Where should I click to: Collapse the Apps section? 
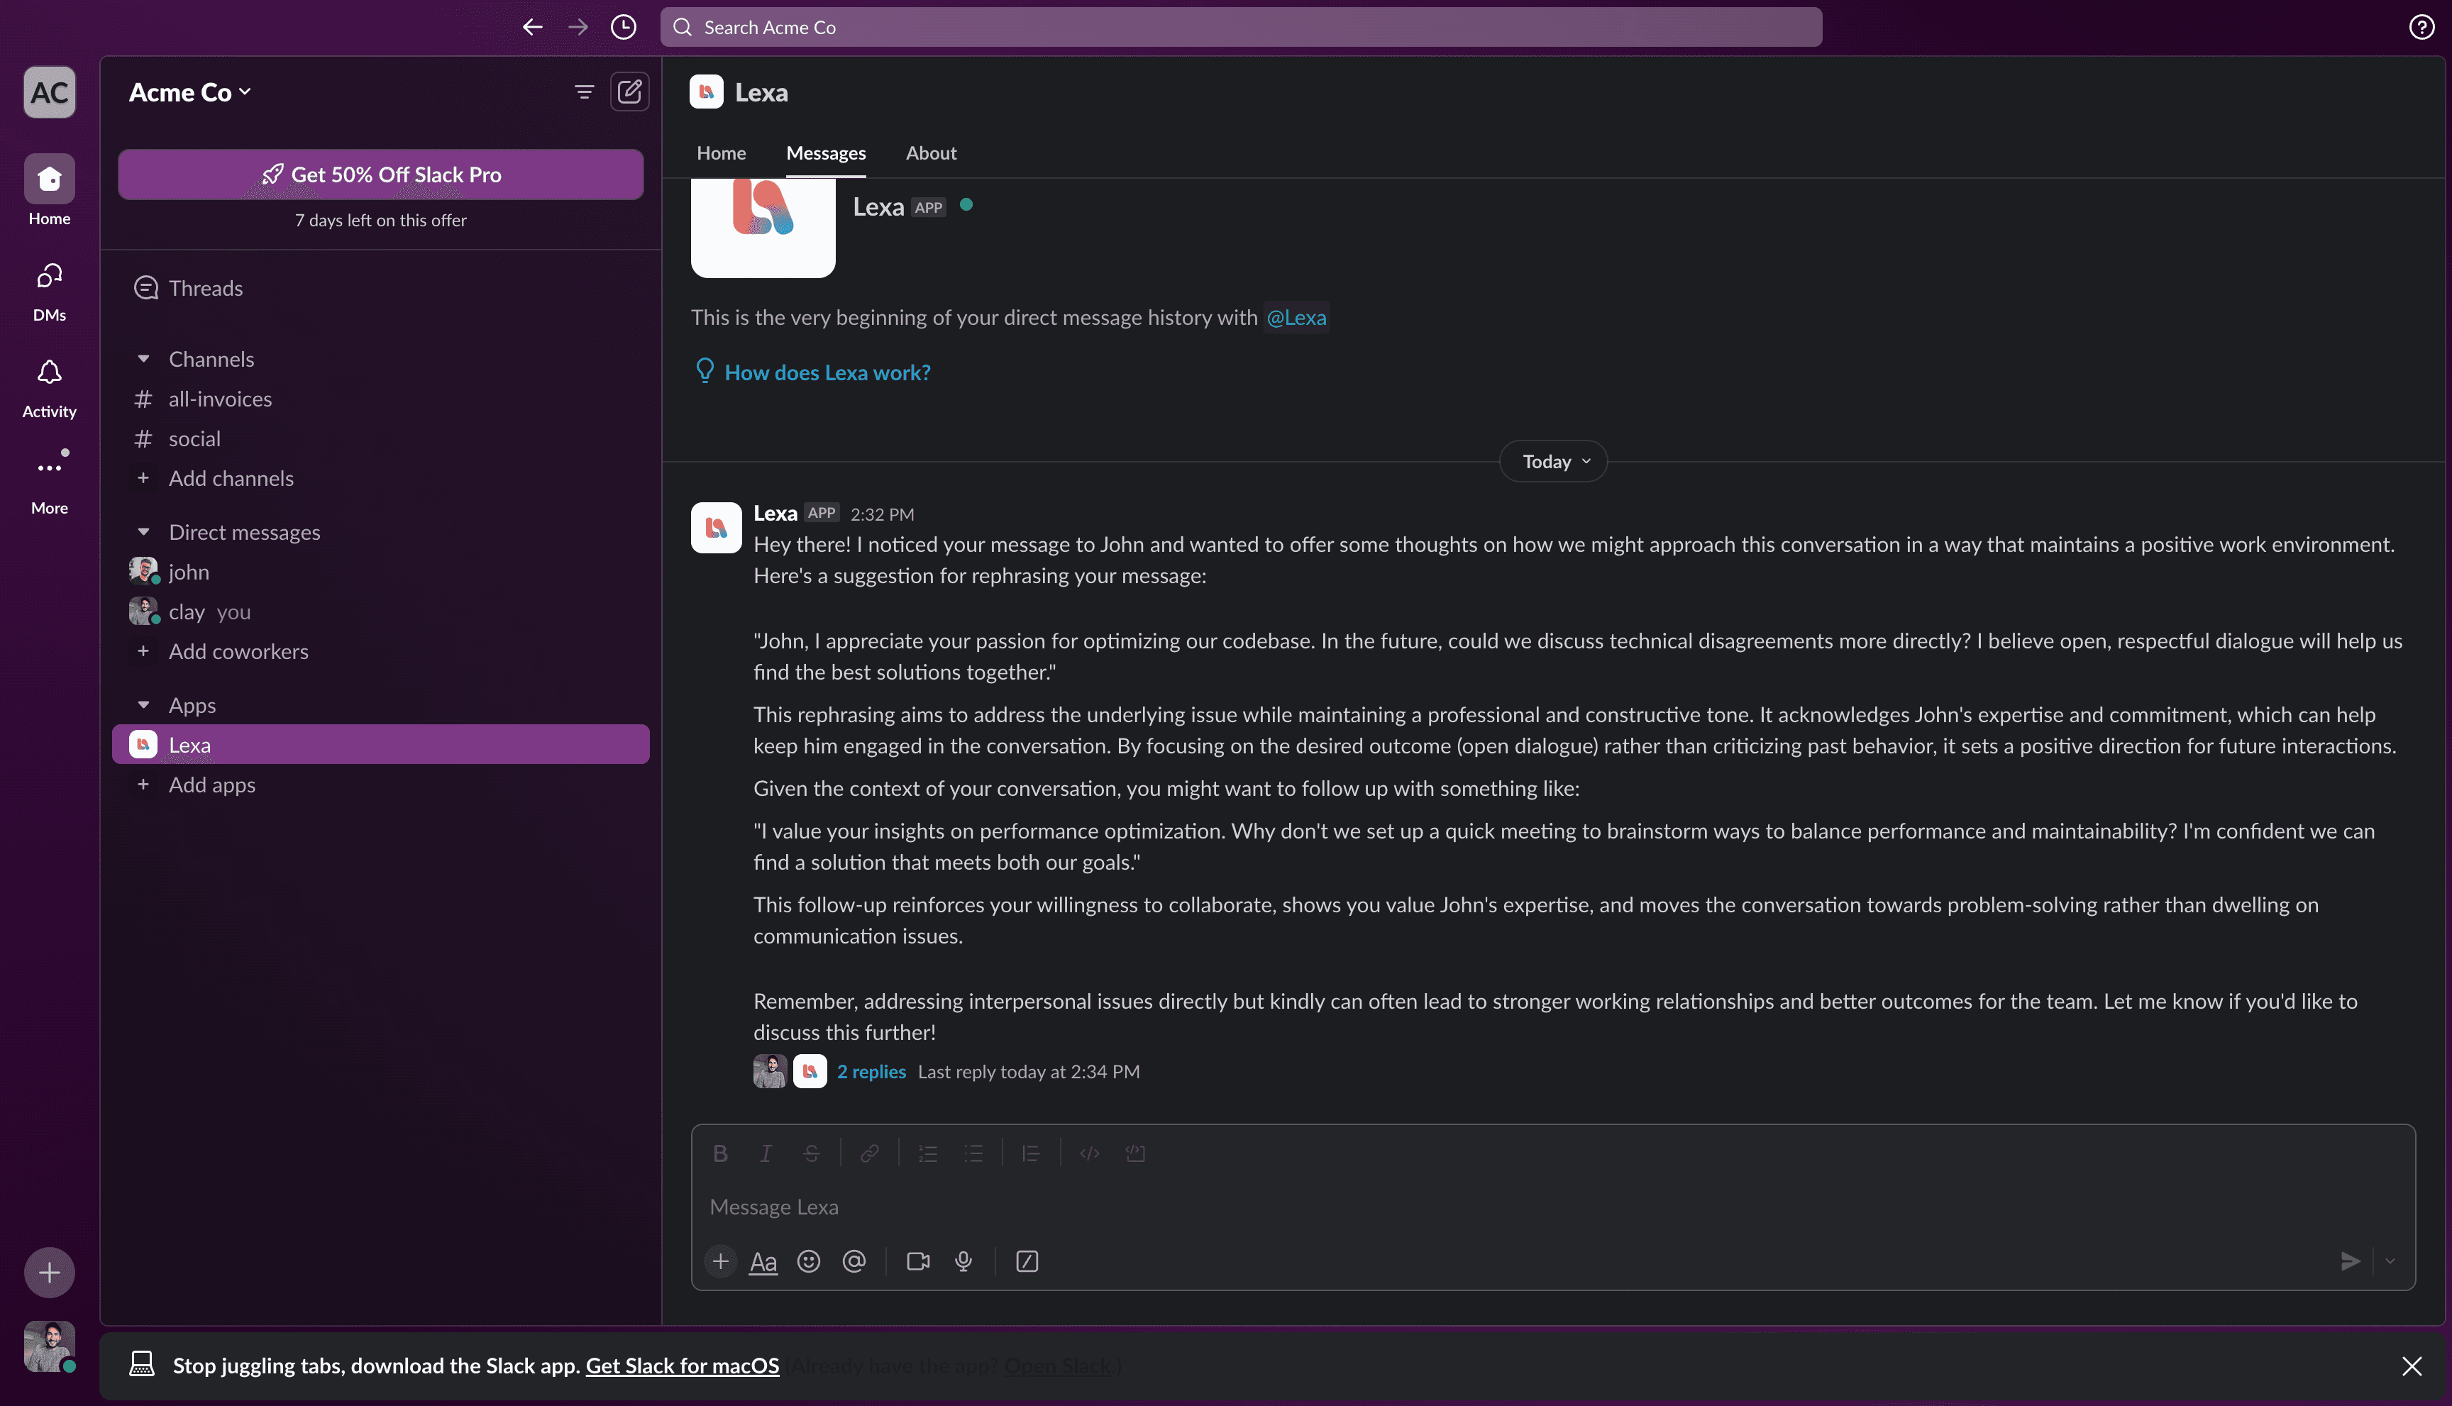point(143,705)
